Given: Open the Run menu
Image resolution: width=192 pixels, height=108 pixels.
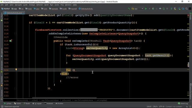Looking at the screenshot, I should (x=52, y=5).
